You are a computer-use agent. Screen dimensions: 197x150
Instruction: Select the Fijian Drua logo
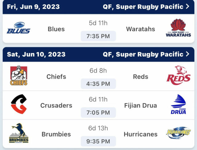[178, 104]
